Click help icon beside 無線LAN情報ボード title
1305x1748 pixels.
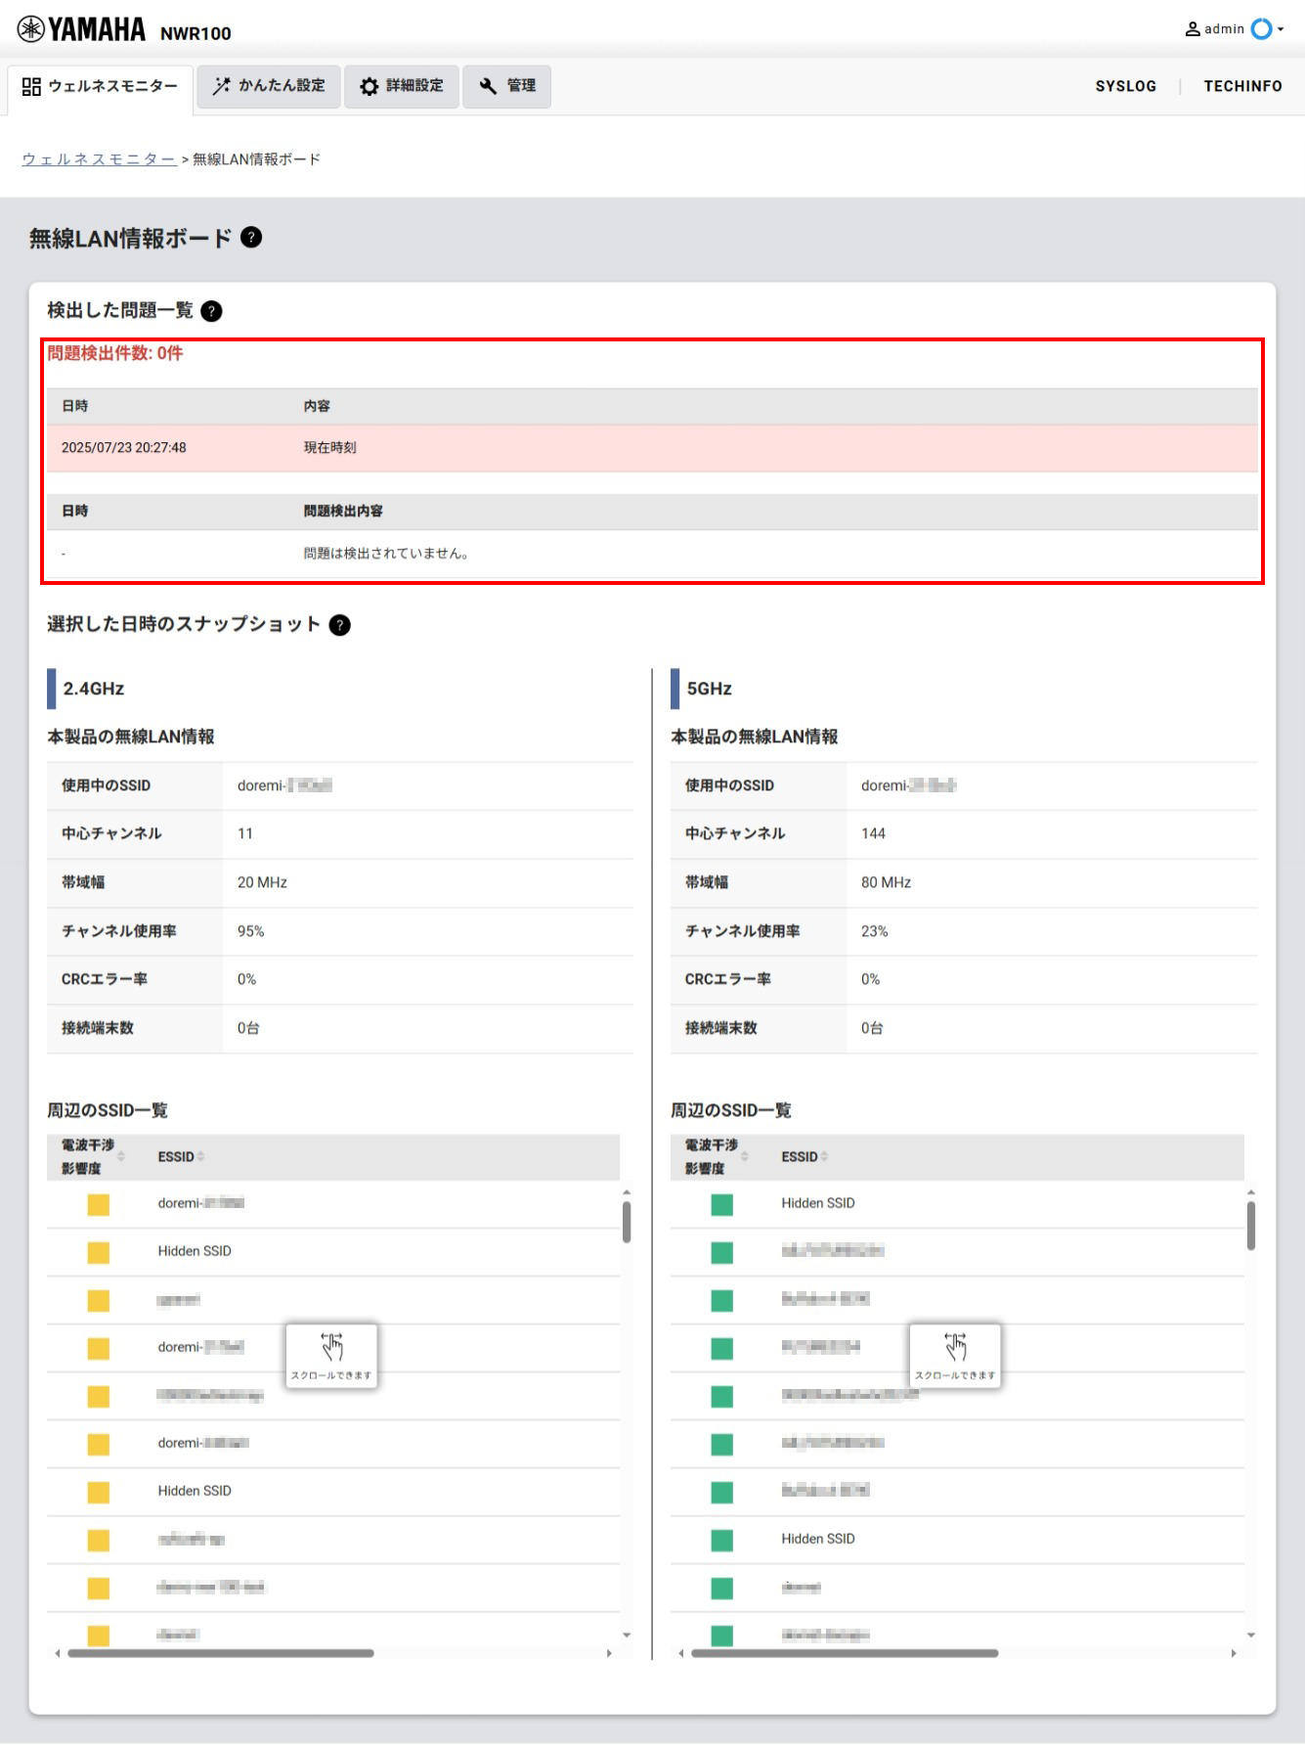(251, 238)
